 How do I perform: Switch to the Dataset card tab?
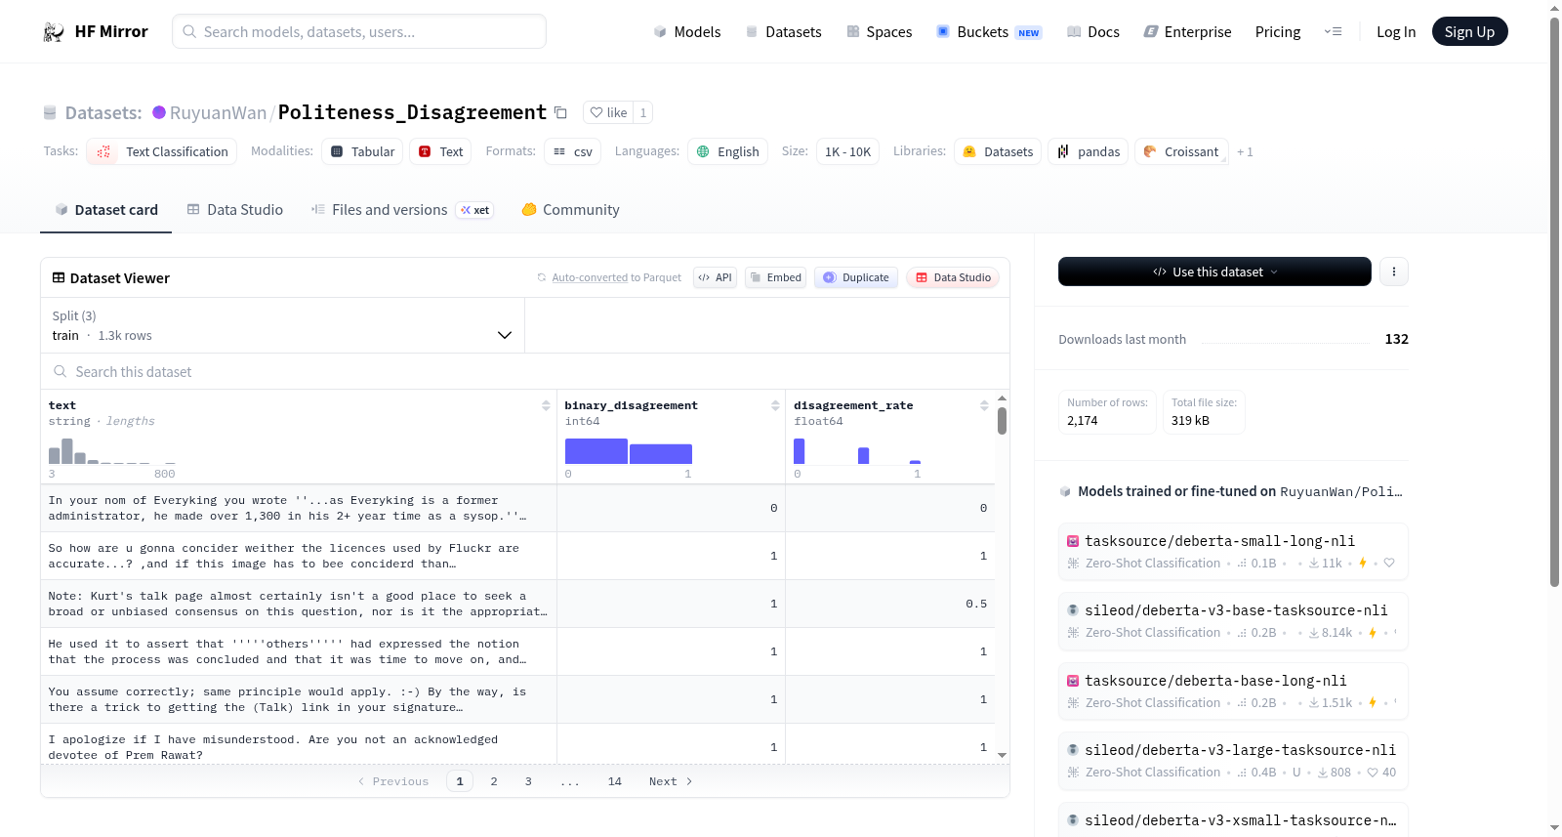tap(105, 209)
